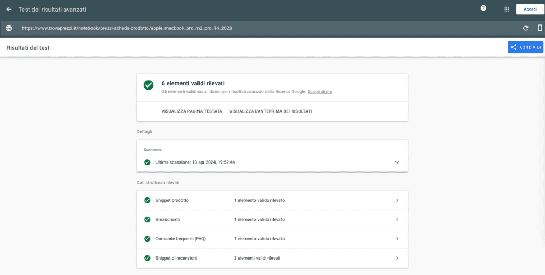
Task: Switch device using the smartphone icon
Action: tap(540, 28)
